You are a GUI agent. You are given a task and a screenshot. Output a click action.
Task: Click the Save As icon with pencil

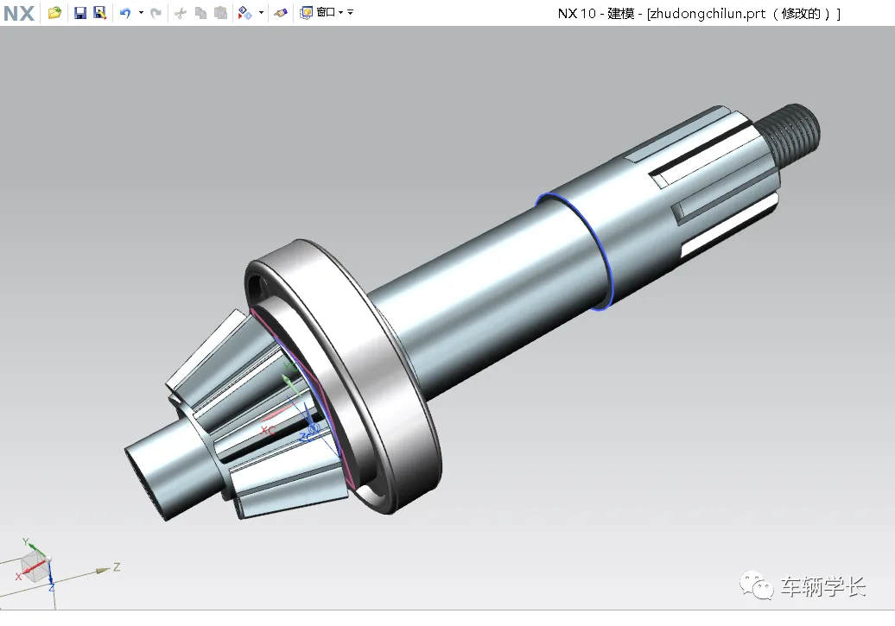[x=100, y=13]
